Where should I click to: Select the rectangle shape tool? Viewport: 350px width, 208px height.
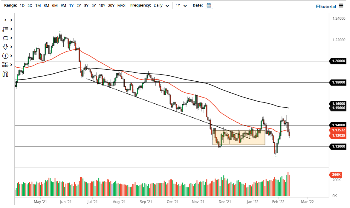(x=5, y=38)
